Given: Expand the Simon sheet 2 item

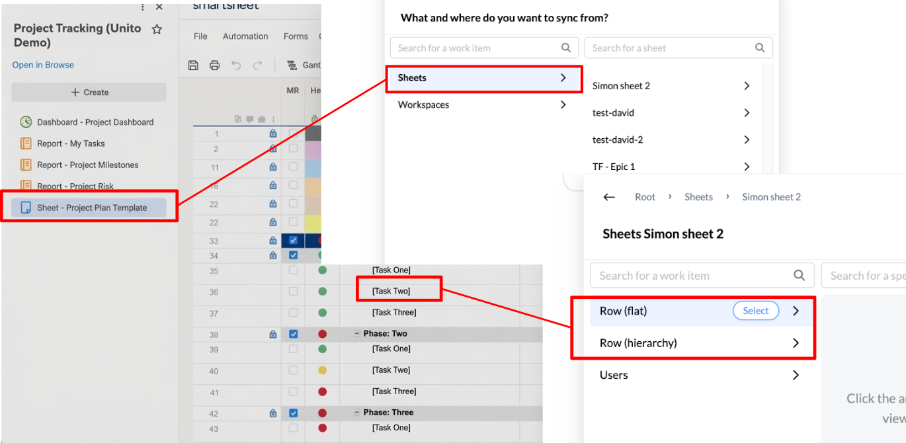Looking at the screenshot, I should coord(747,85).
